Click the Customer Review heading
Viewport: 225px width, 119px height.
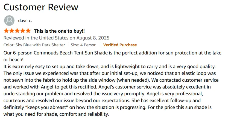point(41,7)
